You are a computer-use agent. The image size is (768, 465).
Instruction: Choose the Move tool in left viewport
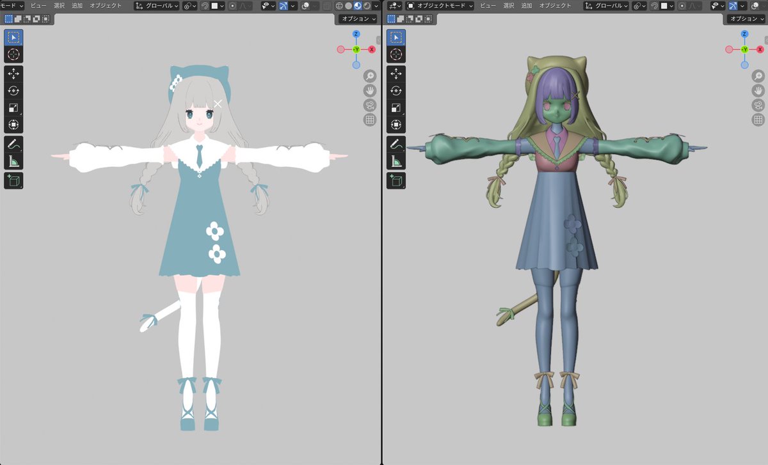click(13, 74)
